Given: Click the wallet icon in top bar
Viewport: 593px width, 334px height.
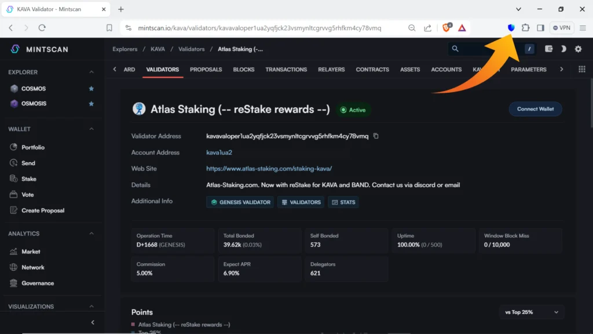Looking at the screenshot, I should [548, 49].
